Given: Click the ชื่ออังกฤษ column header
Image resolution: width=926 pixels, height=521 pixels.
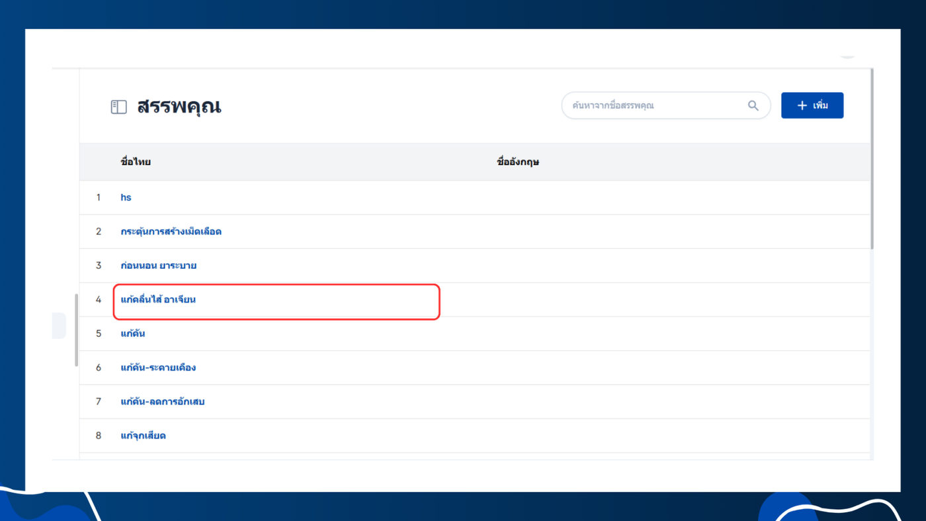Looking at the screenshot, I should coord(517,162).
